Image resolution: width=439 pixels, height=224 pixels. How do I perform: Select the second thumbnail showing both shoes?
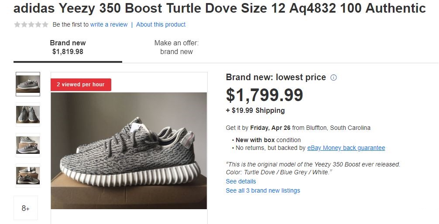pos(28,114)
